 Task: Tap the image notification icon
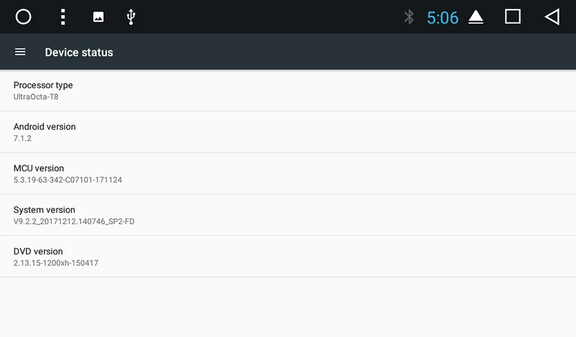tap(99, 17)
